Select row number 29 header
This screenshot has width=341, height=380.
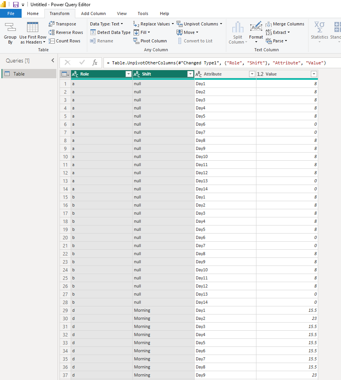[x=65, y=310]
